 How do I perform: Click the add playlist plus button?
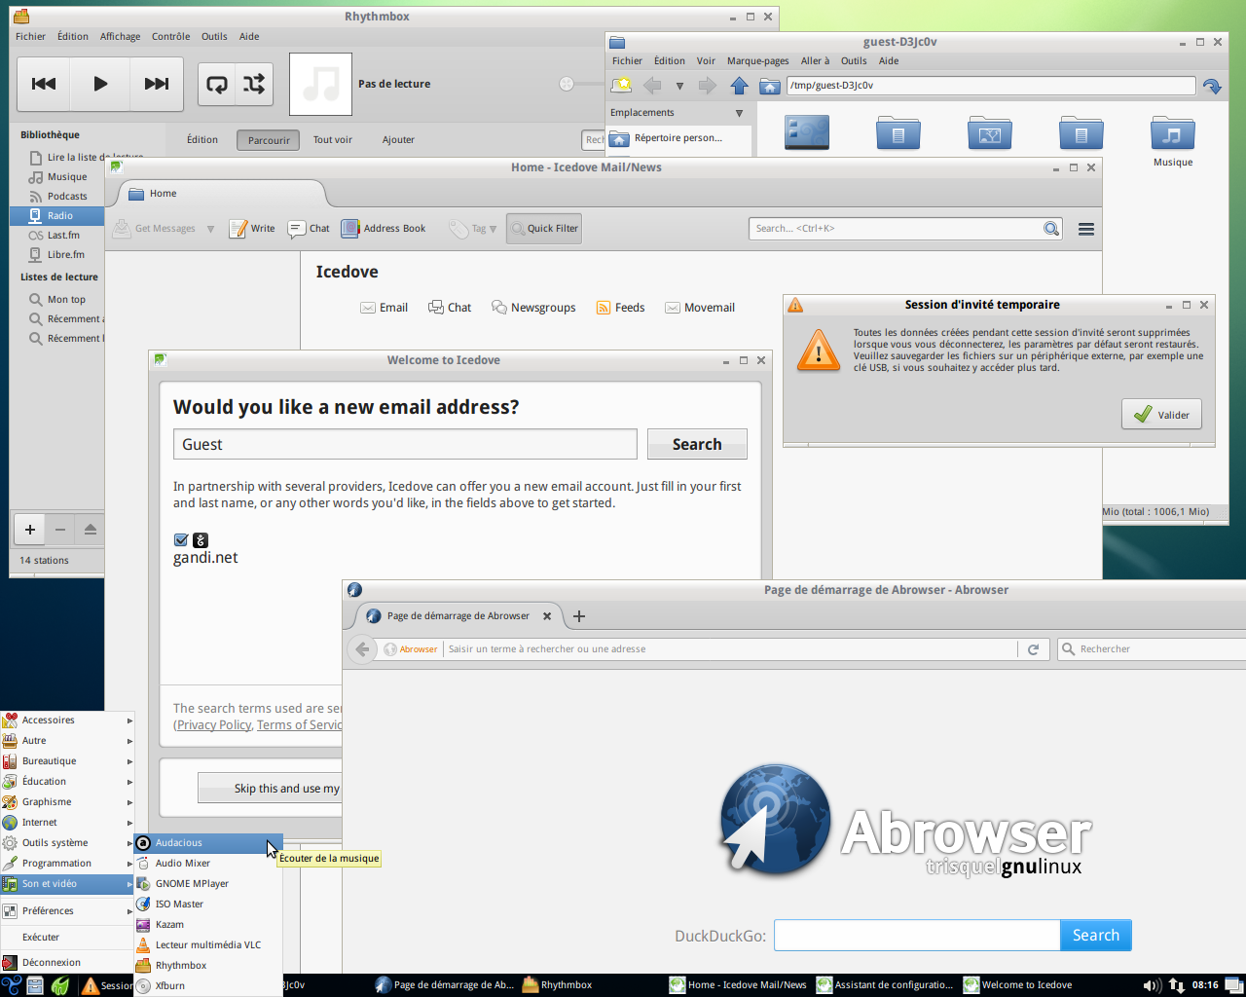30,530
